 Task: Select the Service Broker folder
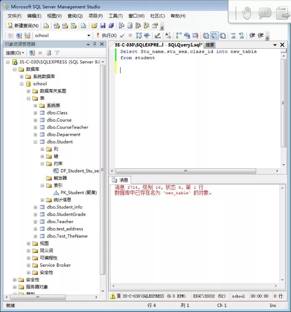point(55,265)
